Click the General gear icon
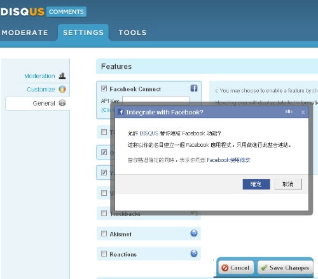Screen dimensions: 318x279 62,103
